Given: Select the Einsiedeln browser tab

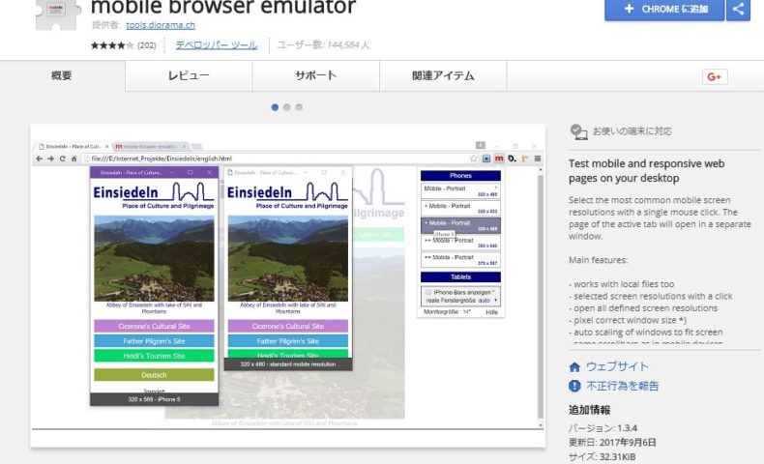Looking at the screenshot, I should tap(73, 146).
